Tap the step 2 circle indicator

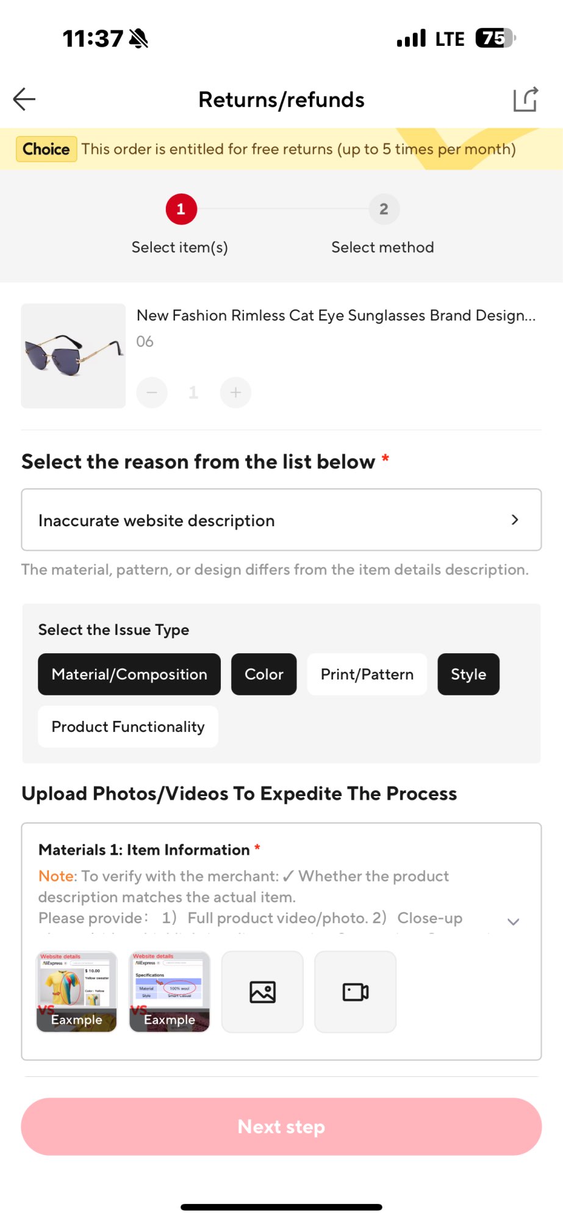point(384,209)
